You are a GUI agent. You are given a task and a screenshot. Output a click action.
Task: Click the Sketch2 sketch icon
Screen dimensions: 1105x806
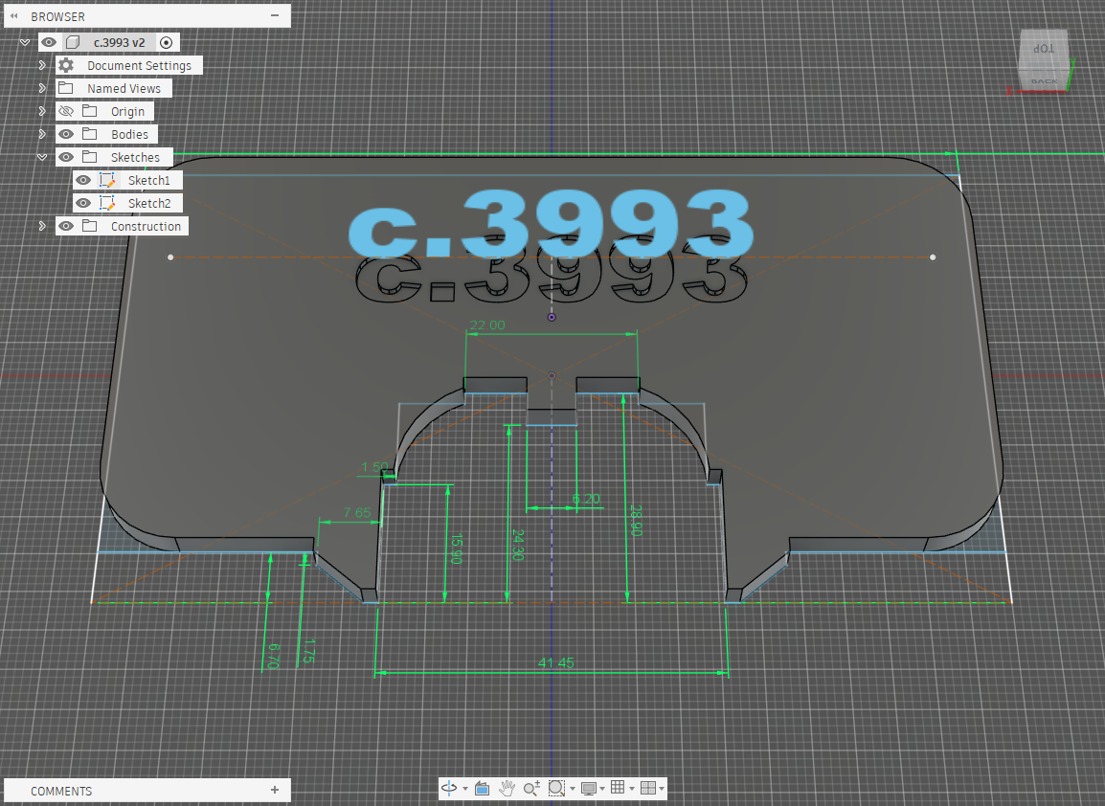pyautogui.click(x=107, y=203)
